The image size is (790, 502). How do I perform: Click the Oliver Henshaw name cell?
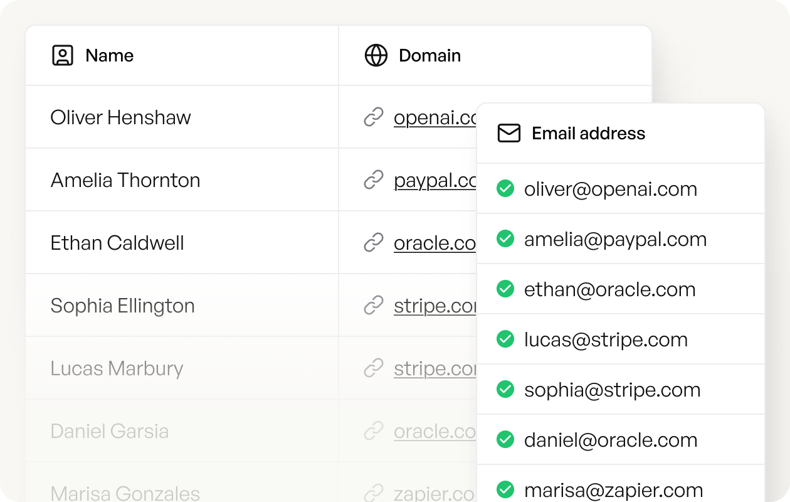pos(120,117)
